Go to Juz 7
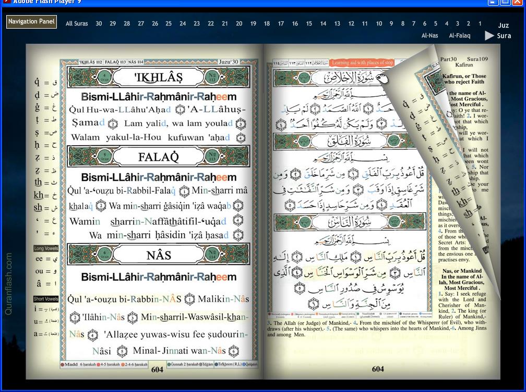Viewport: 526px width, 392px height. [414, 24]
